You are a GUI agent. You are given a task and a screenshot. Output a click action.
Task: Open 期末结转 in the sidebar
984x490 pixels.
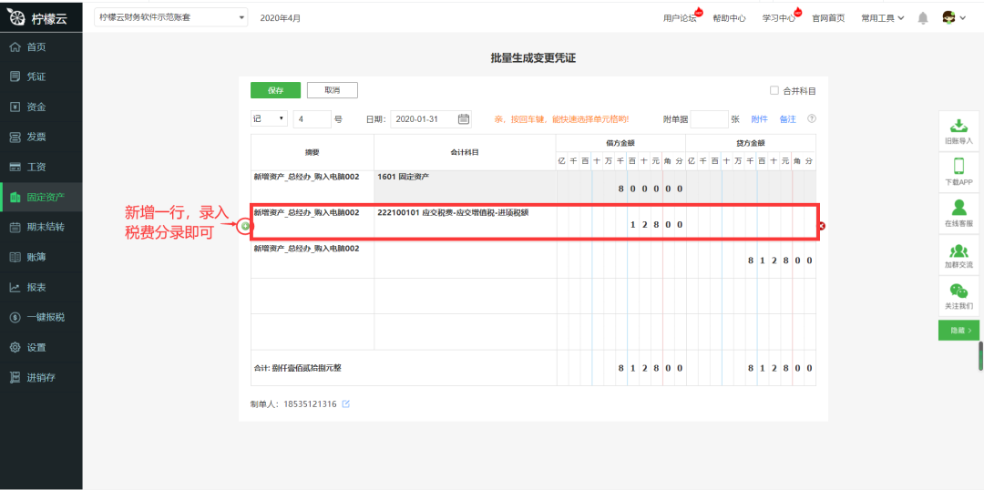41,227
